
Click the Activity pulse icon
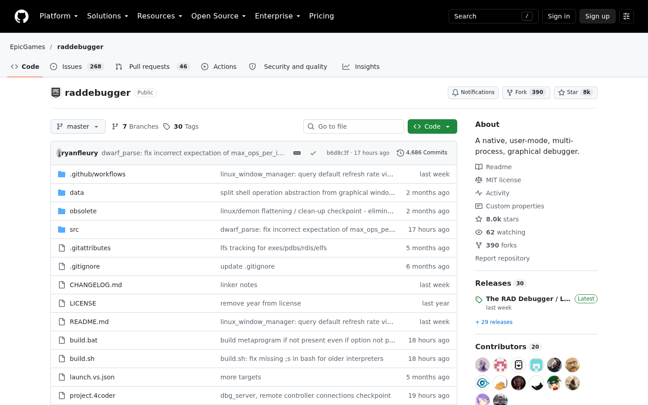click(x=479, y=193)
